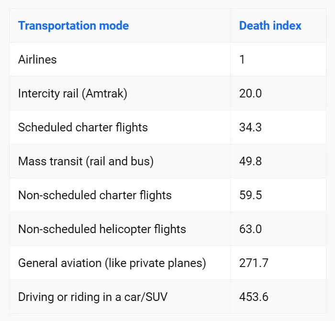This screenshot has width=335, height=321.
Task: Select Mass transit (rail and bus) cell
Action: point(86,161)
